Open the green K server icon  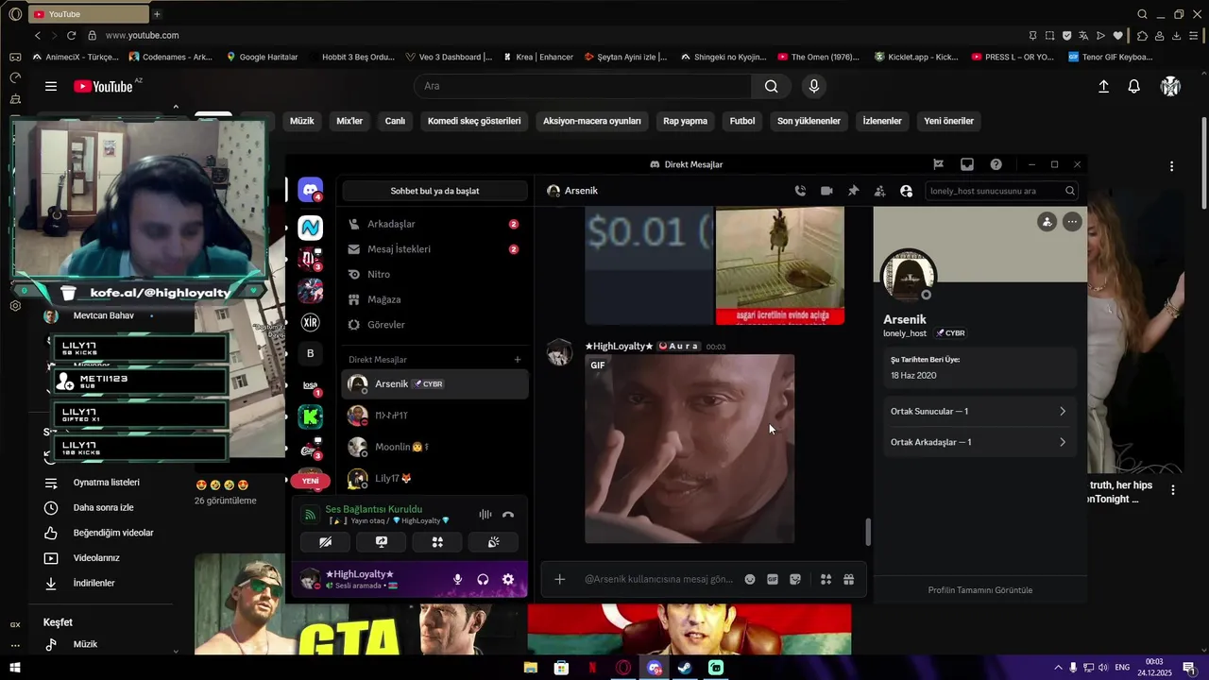pos(310,416)
